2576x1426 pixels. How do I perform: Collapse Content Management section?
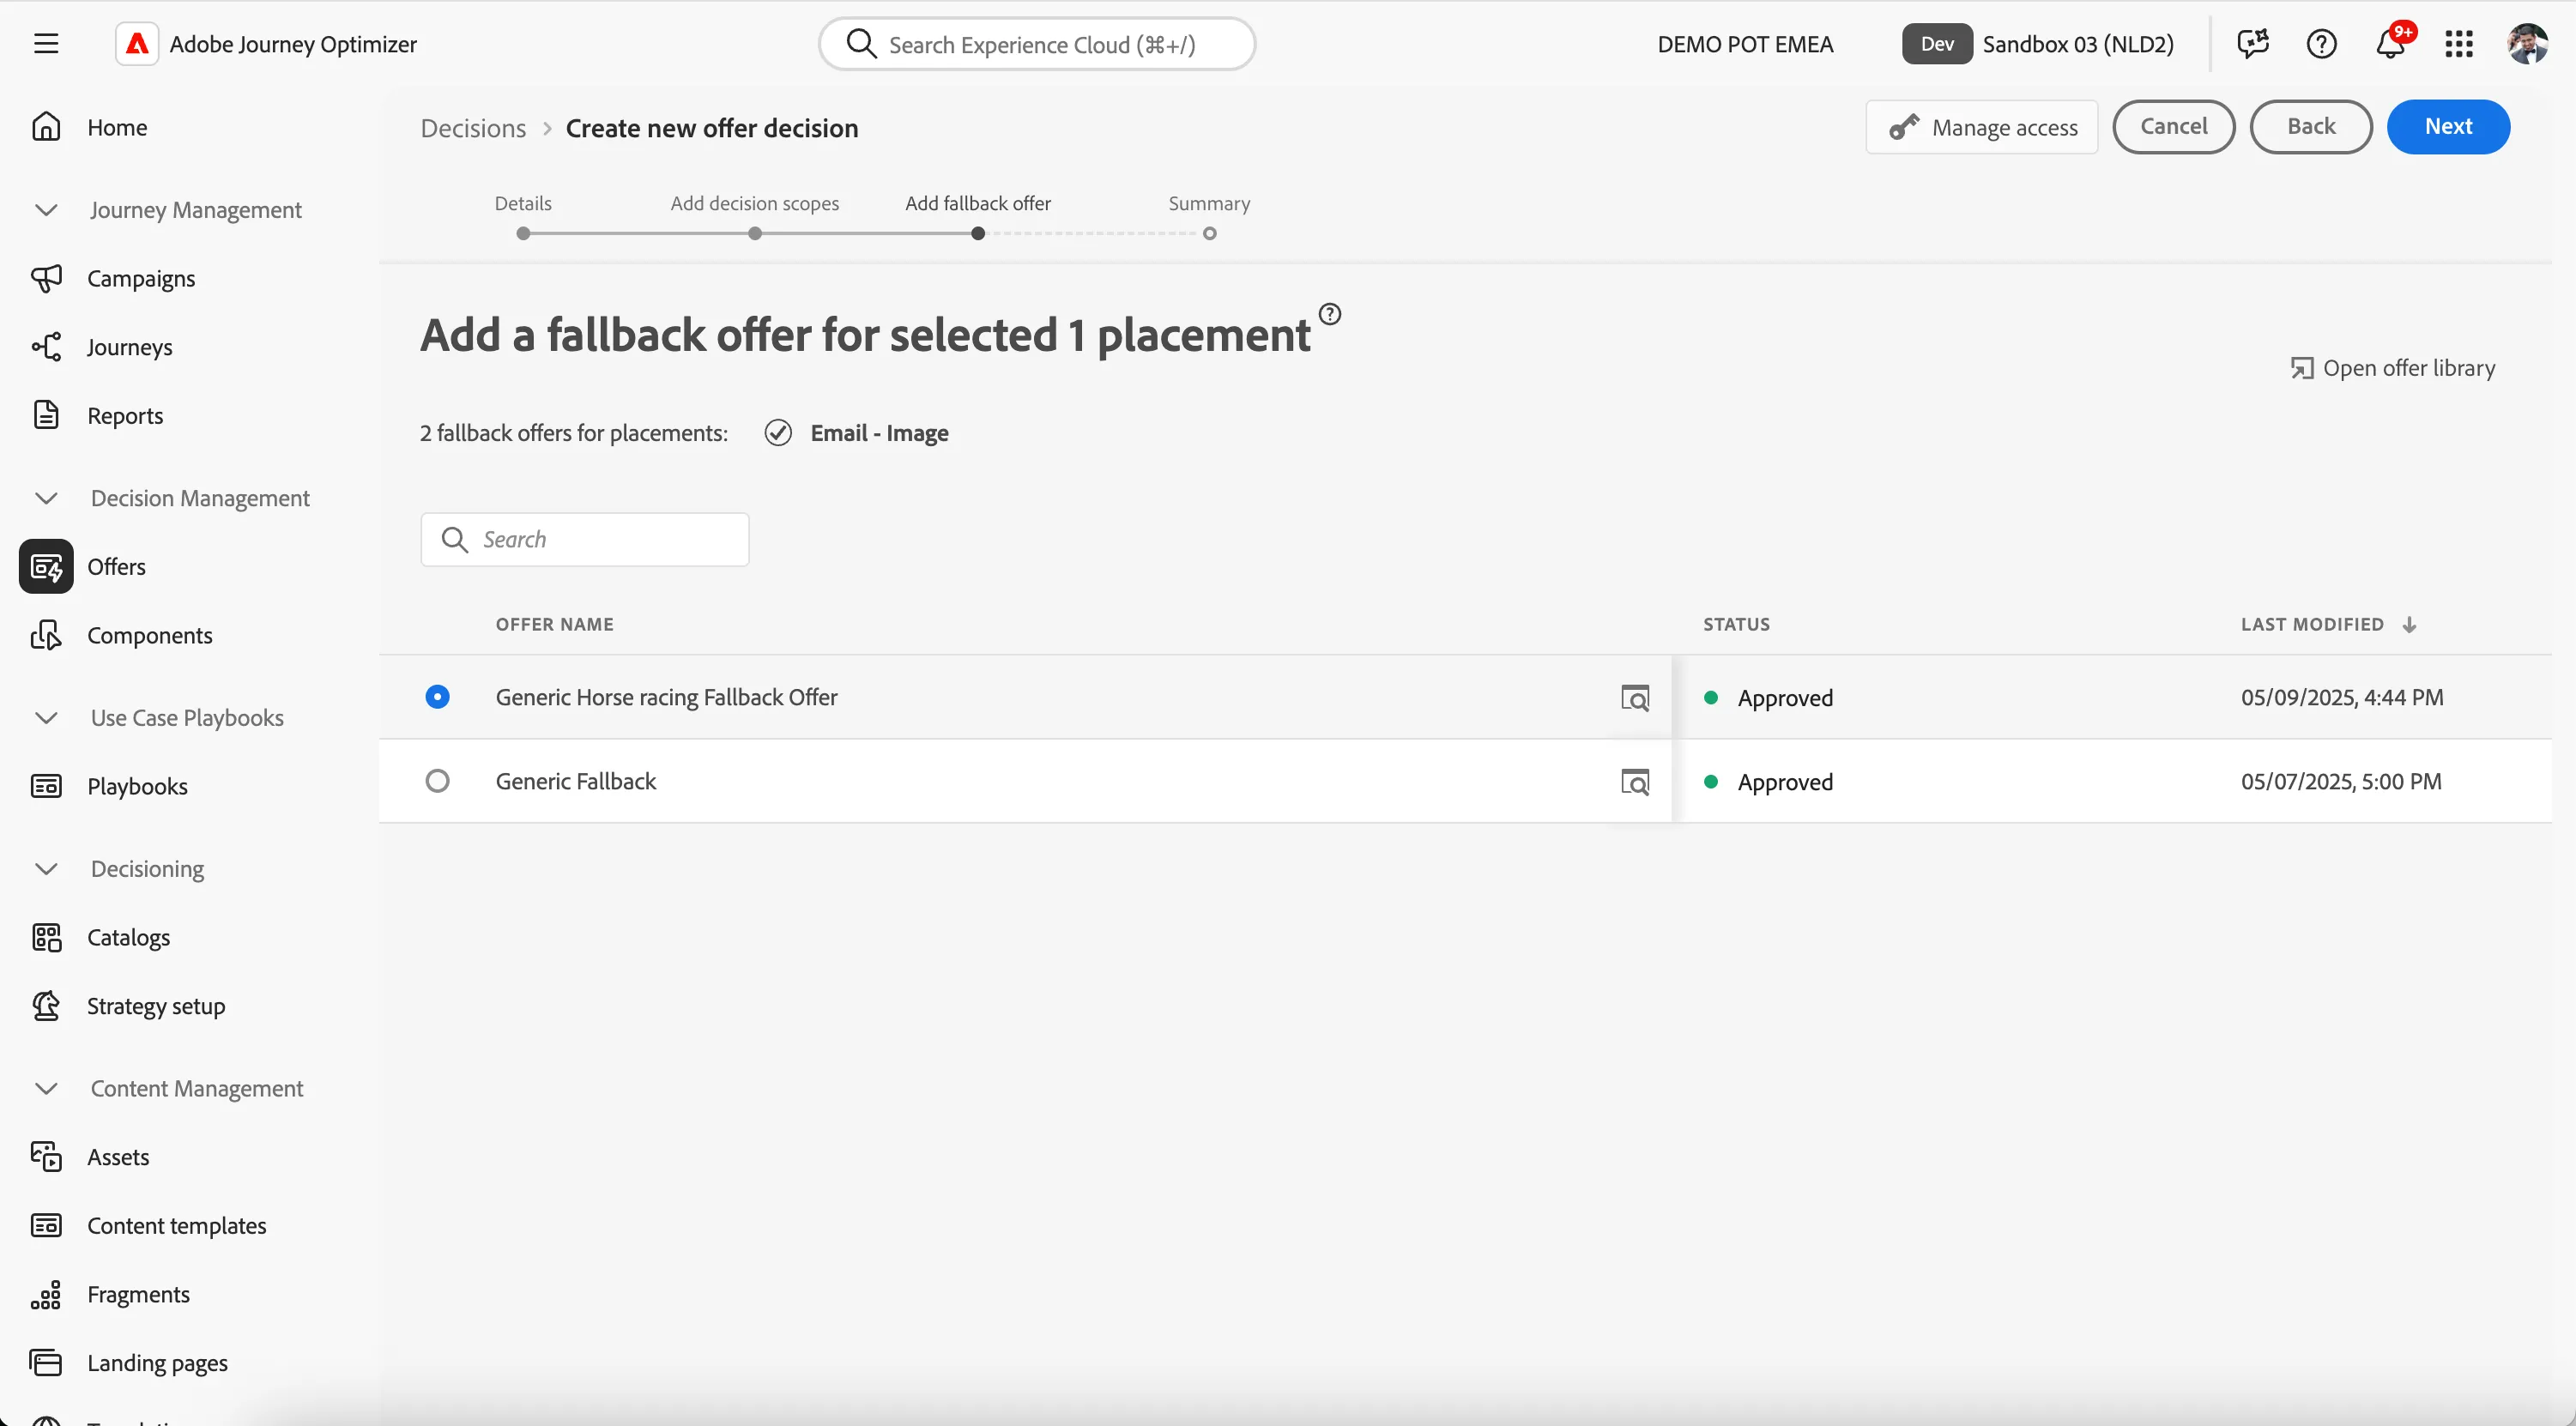coord(46,1088)
